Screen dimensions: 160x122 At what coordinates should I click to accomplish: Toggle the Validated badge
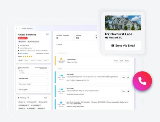(22, 42)
